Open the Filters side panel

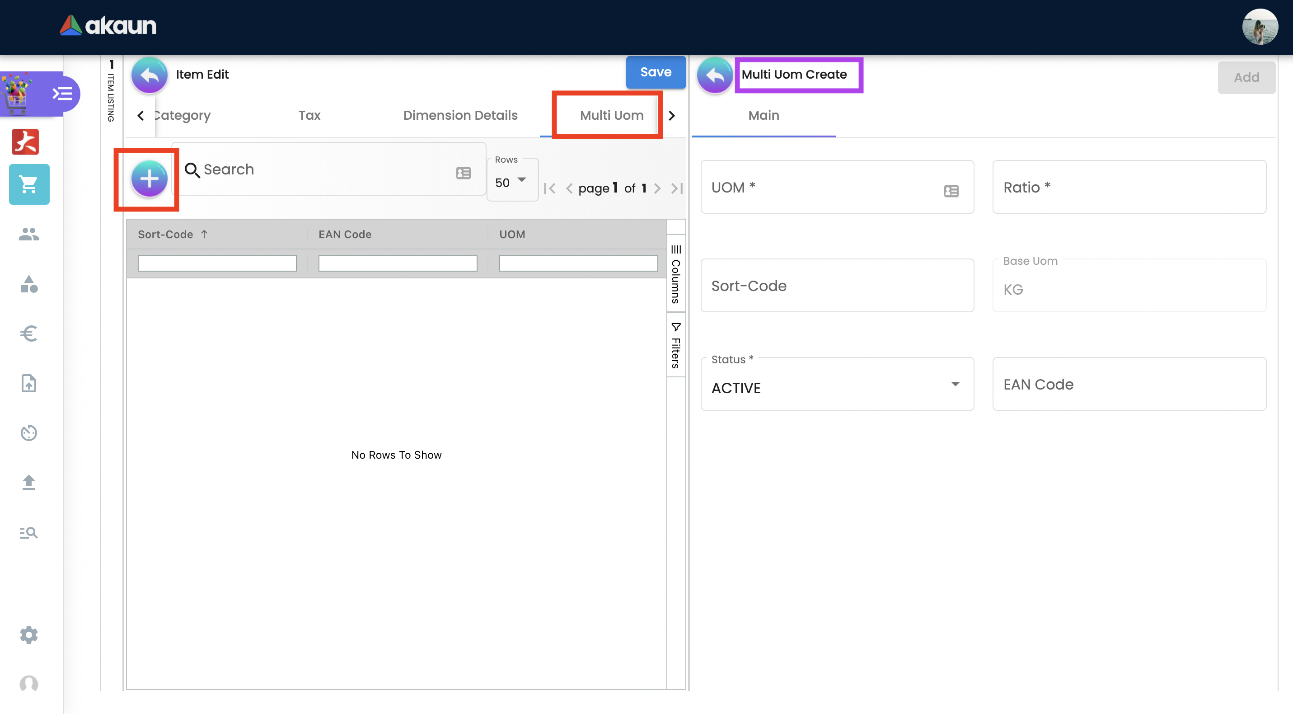675,345
